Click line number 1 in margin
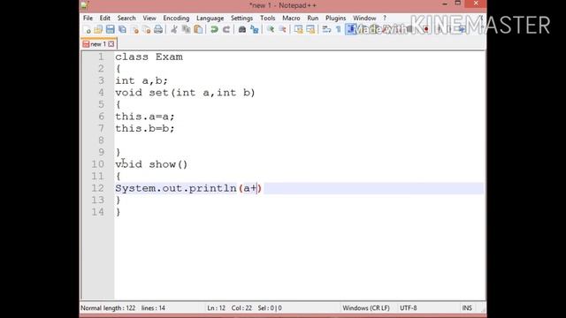Screen dimensions: 566x318 point(101,57)
